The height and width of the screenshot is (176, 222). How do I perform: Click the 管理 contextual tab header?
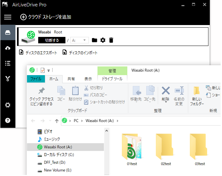(112, 71)
